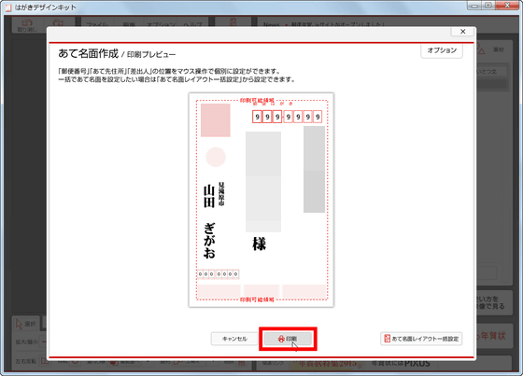Click the 年賀状にはPIXUS banner
The image size is (523, 376).
401,363
